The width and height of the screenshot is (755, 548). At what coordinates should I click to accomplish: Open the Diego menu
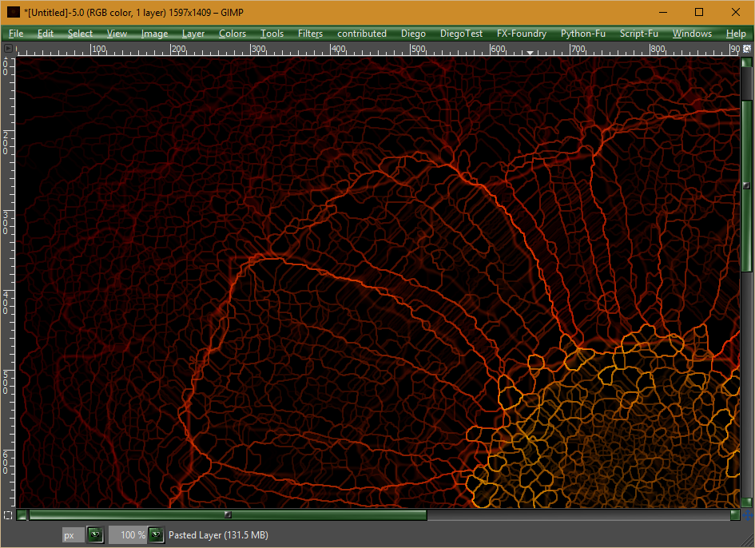(x=413, y=34)
